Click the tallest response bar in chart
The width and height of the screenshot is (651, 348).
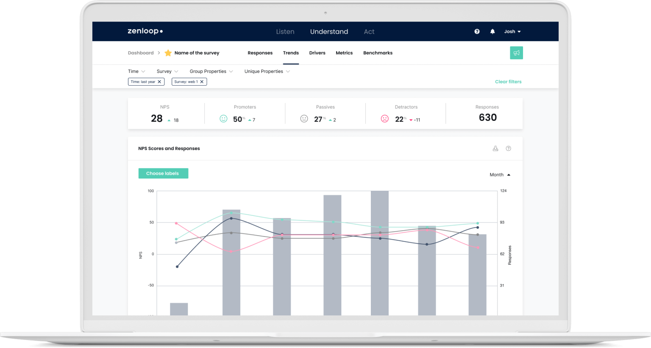point(379,254)
